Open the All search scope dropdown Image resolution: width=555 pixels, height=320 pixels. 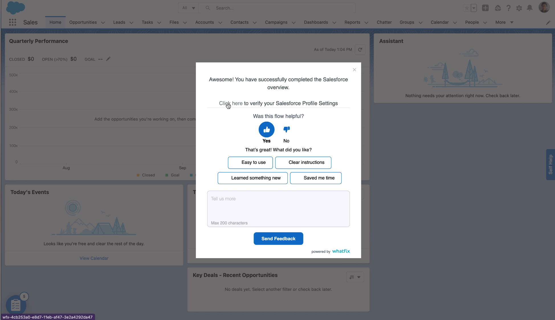click(x=188, y=8)
